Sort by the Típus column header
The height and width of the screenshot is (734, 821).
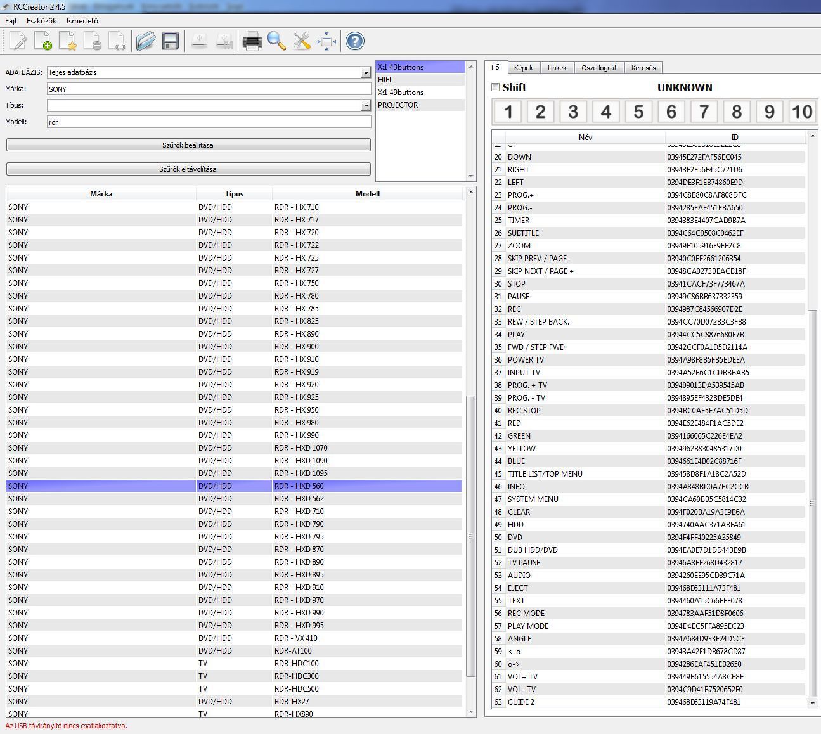(x=234, y=194)
